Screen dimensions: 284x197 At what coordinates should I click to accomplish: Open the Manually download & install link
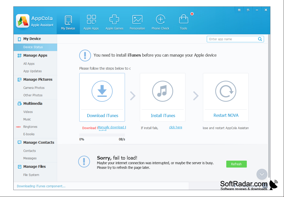[112, 128]
